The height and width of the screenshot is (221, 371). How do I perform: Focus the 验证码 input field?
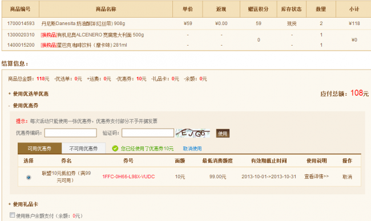(148, 133)
